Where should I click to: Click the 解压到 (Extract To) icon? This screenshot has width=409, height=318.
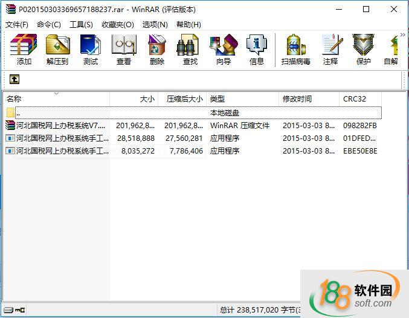(x=57, y=49)
